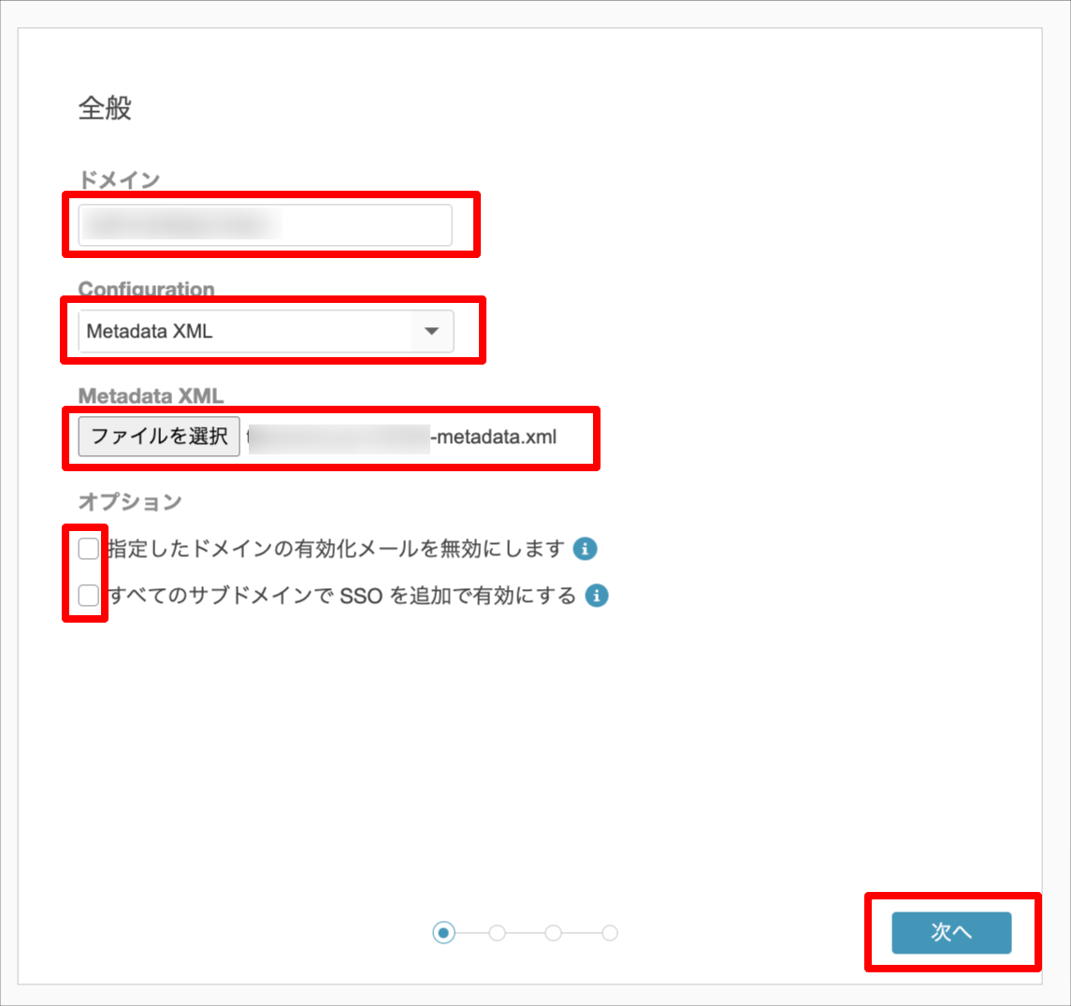Screen dimensions: 1071x1006
Task: Jump to second wizard step dot
Action: 498,932
